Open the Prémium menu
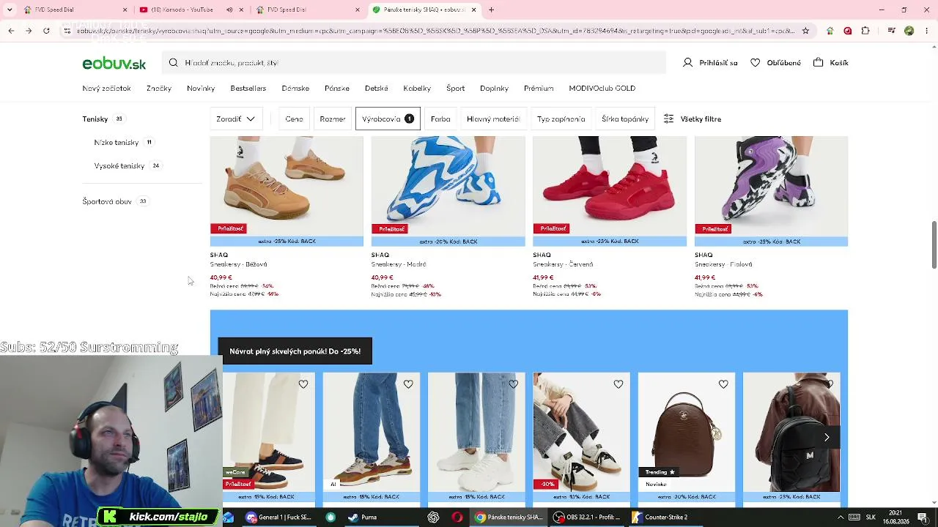Screen dimensions: 938x527 point(539,89)
